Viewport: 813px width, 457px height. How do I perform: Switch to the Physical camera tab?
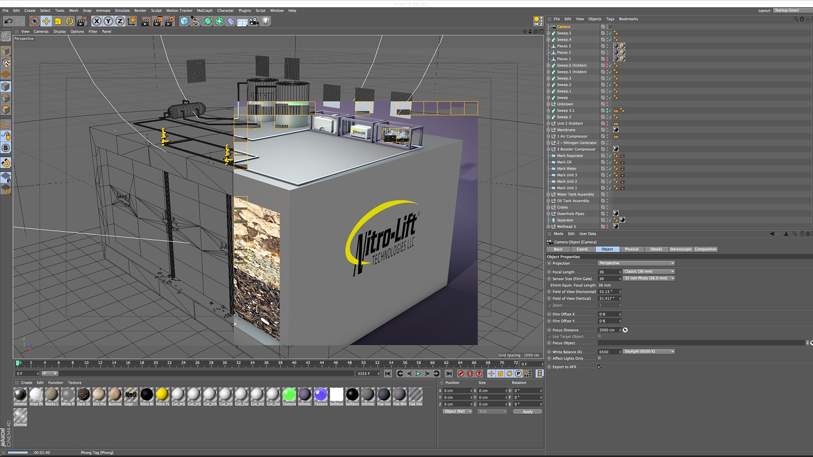[x=631, y=249]
